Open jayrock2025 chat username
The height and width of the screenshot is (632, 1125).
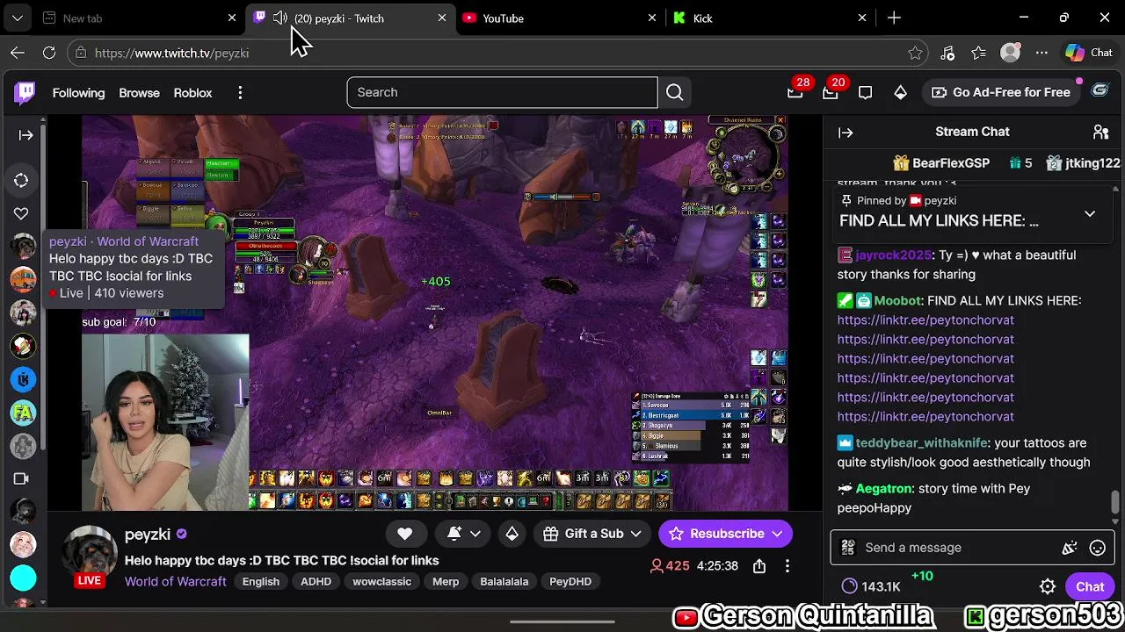(x=893, y=255)
